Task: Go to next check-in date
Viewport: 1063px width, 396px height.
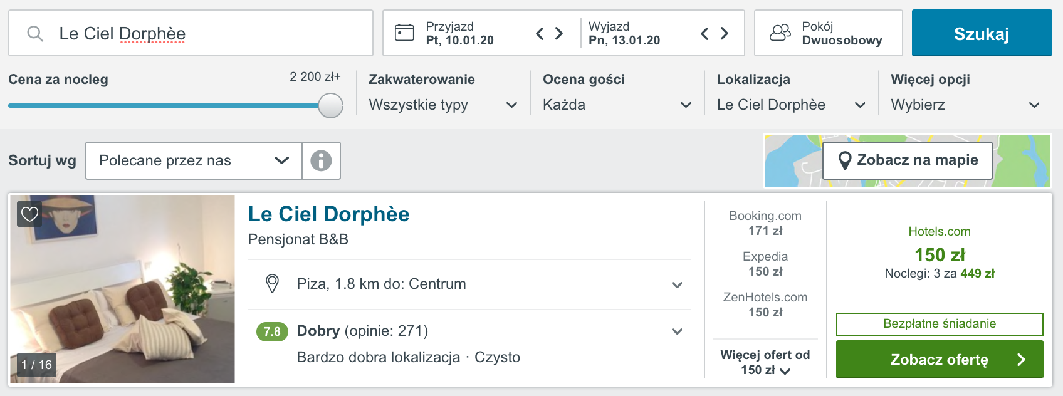Action: [x=559, y=33]
